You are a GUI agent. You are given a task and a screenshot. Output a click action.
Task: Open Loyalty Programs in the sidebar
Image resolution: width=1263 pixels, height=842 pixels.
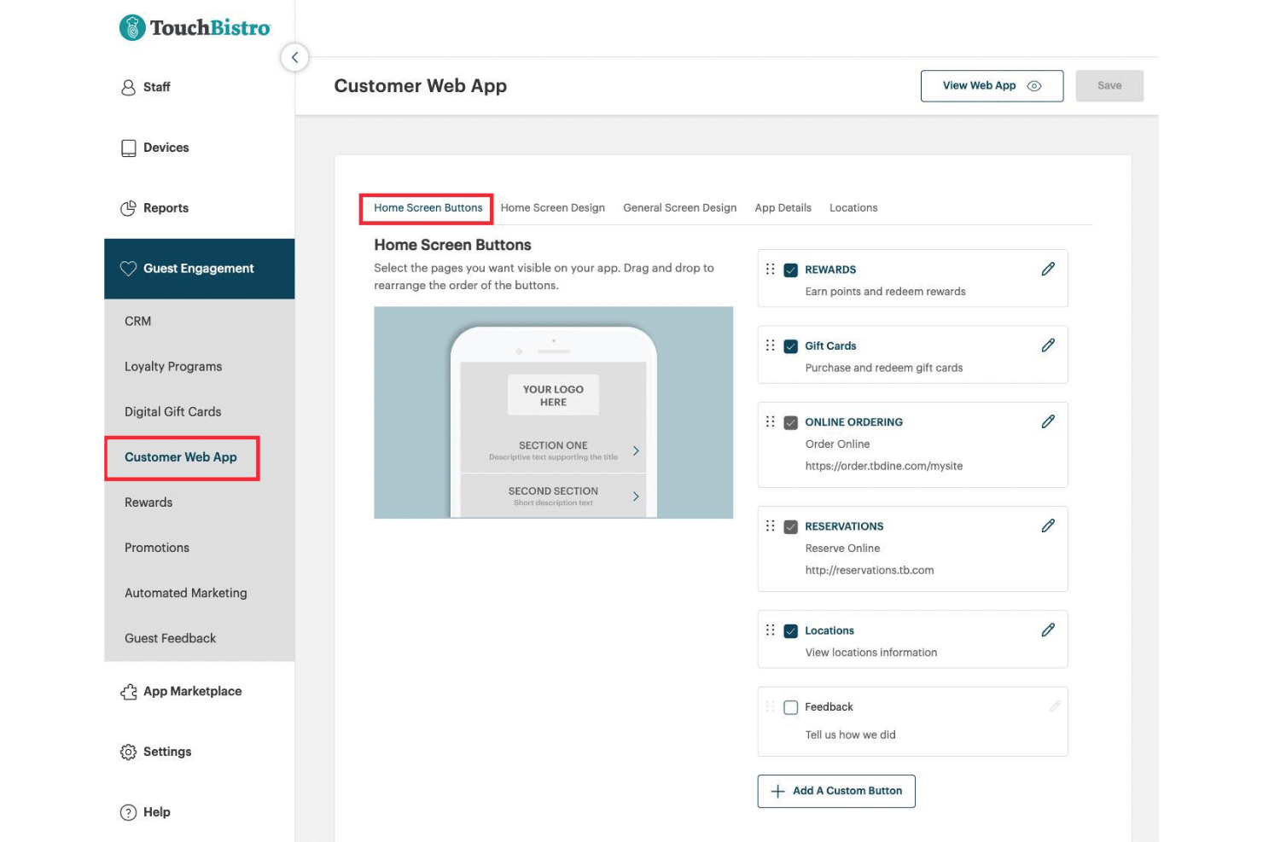coord(173,367)
